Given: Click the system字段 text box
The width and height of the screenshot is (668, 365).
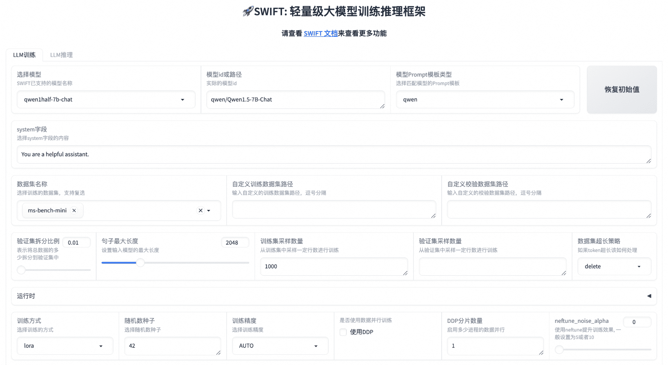Looking at the screenshot, I should pyautogui.click(x=334, y=154).
